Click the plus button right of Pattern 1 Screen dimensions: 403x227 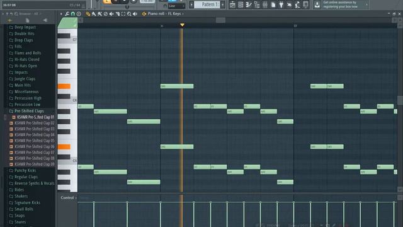click(222, 4)
